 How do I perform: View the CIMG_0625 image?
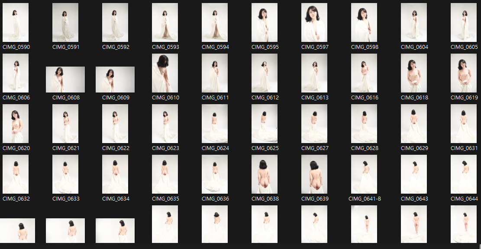click(265, 124)
